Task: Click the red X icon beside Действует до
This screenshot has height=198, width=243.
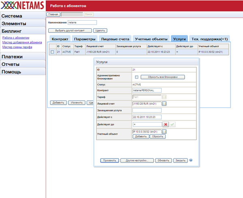Action: pos(165,124)
